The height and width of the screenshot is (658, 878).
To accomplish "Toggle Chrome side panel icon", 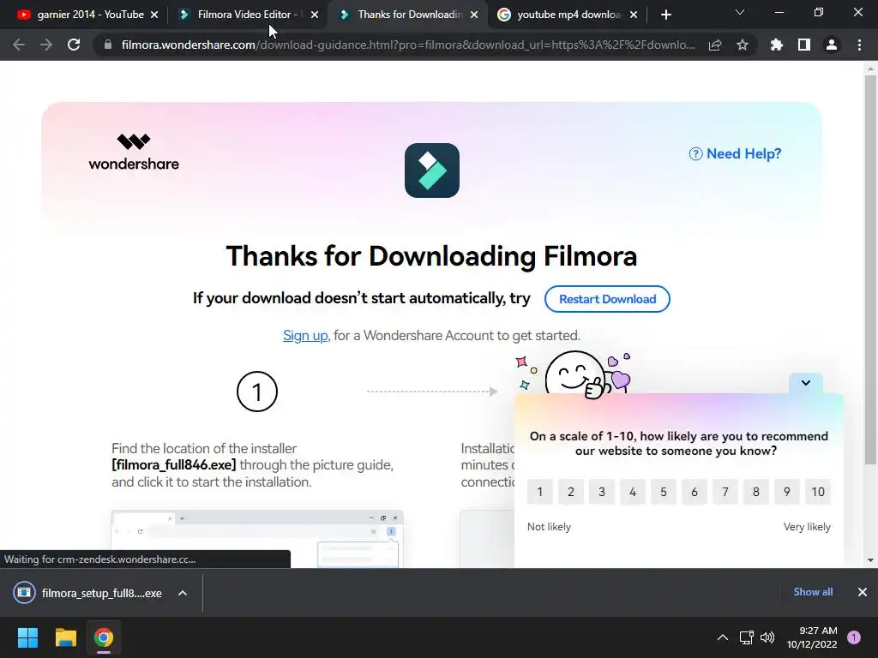I will click(x=804, y=45).
